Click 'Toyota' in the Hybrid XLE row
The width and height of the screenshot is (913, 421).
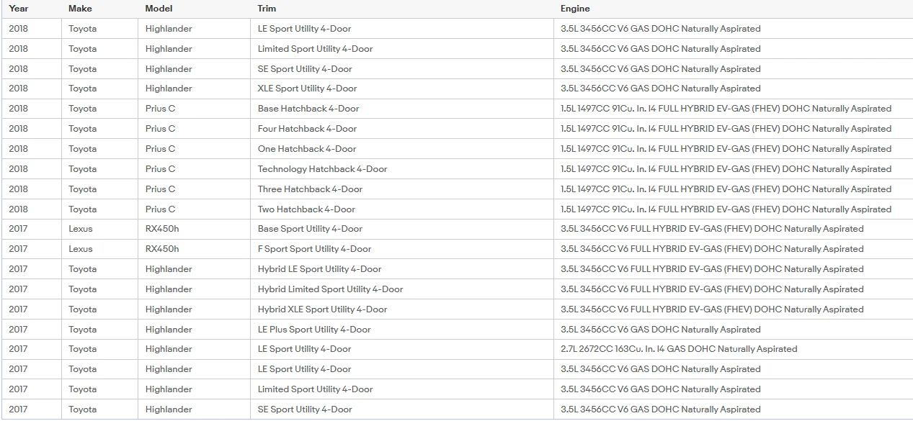[x=83, y=309]
